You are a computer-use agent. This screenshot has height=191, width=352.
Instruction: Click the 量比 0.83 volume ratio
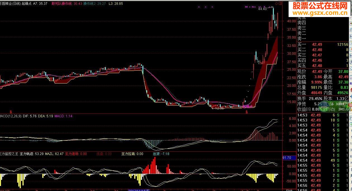pos(336,87)
